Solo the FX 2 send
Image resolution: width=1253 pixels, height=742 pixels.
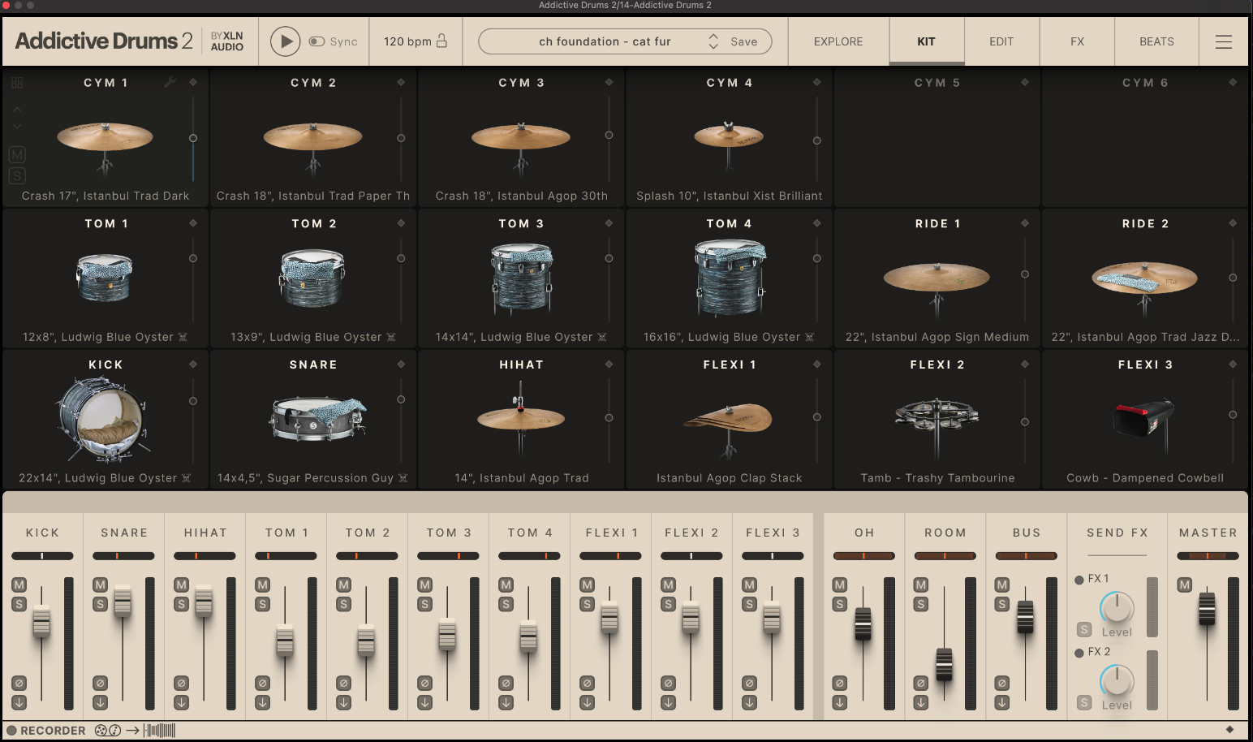pyautogui.click(x=1084, y=703)
